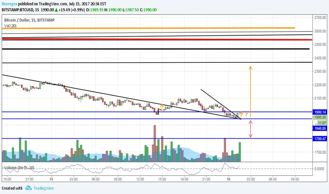
Task: Click the published on TradingView.com date text
Action: coord(62,4)
